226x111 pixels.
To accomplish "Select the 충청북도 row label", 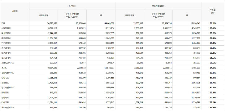I will (x=5, y=78).
